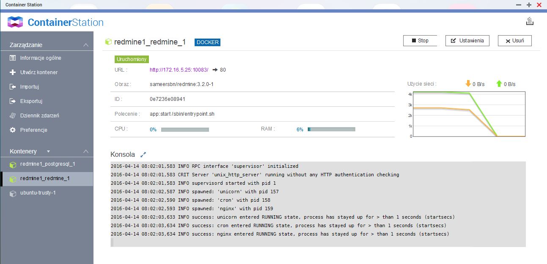The width and height of the screenshot is (547, 264).
Task: Click the RAM usage bar
Action: [x=331, y=130]
